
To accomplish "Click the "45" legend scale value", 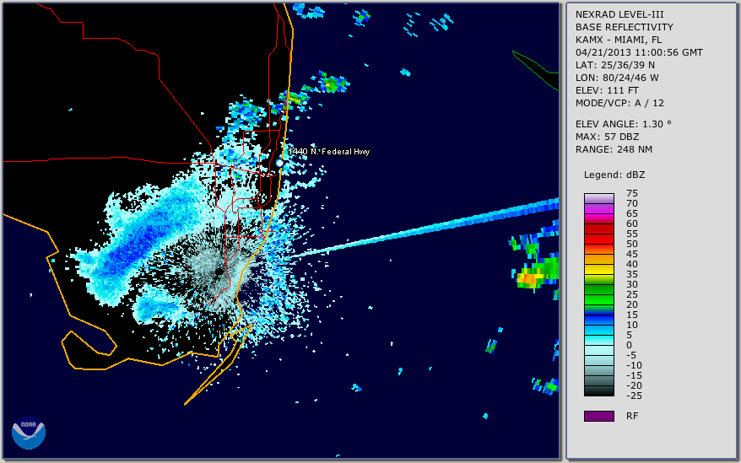I will point(632,254).
